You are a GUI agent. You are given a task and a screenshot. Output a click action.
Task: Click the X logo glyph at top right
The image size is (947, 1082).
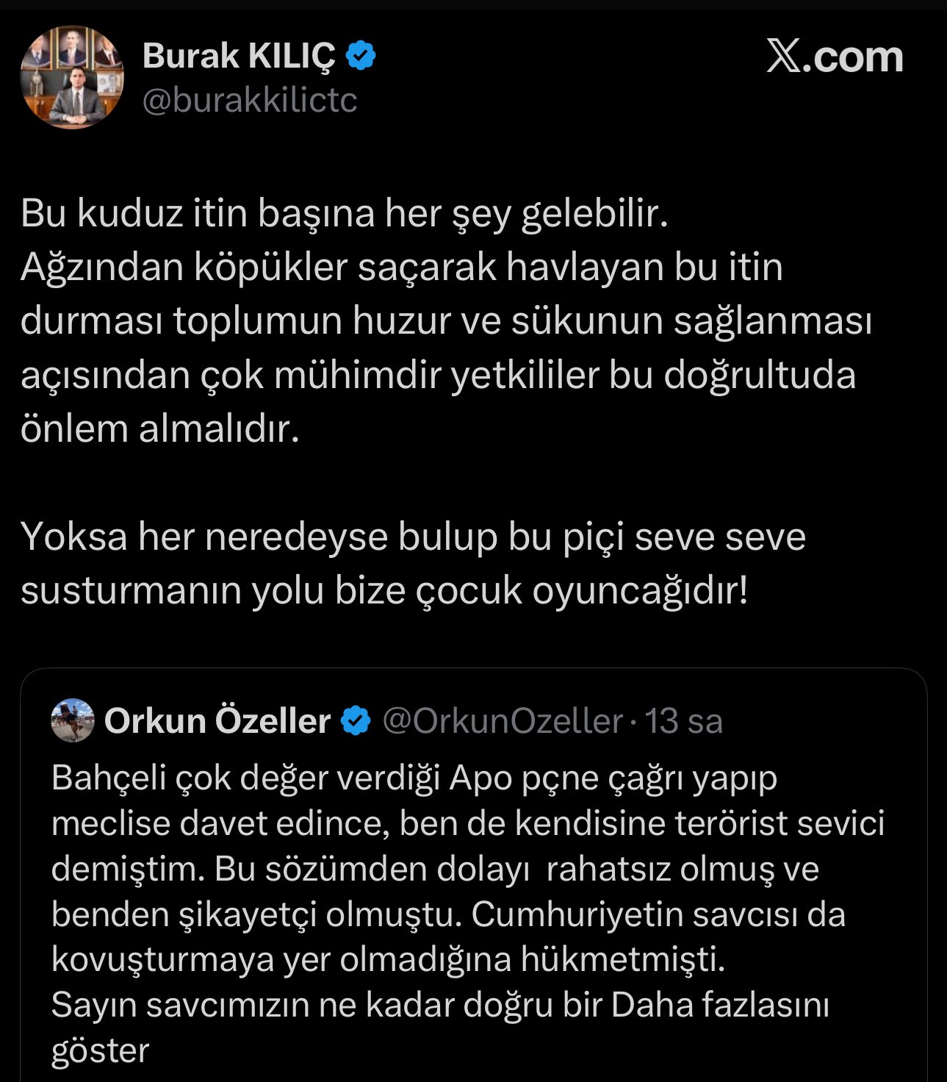784,57
